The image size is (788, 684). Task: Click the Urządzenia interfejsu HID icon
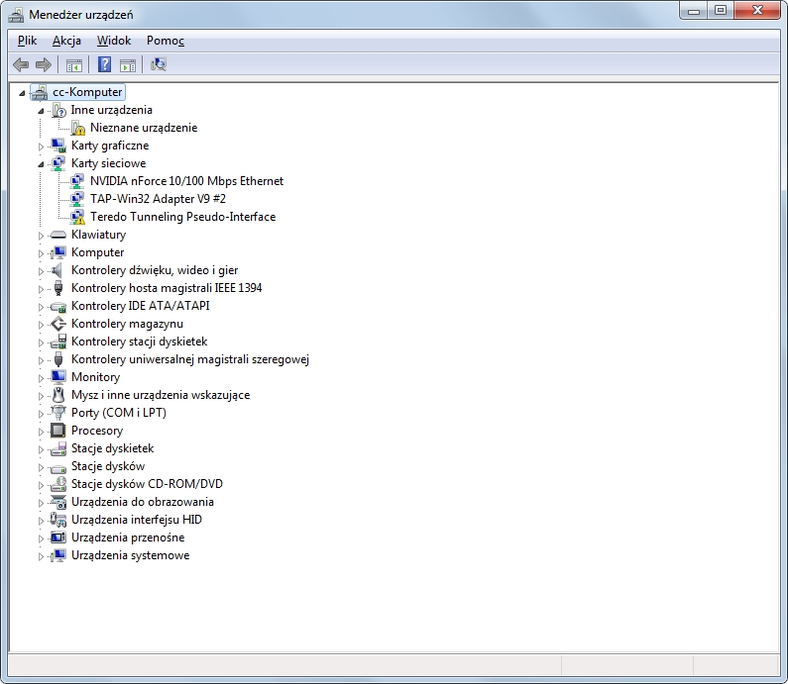coord(58,520)
